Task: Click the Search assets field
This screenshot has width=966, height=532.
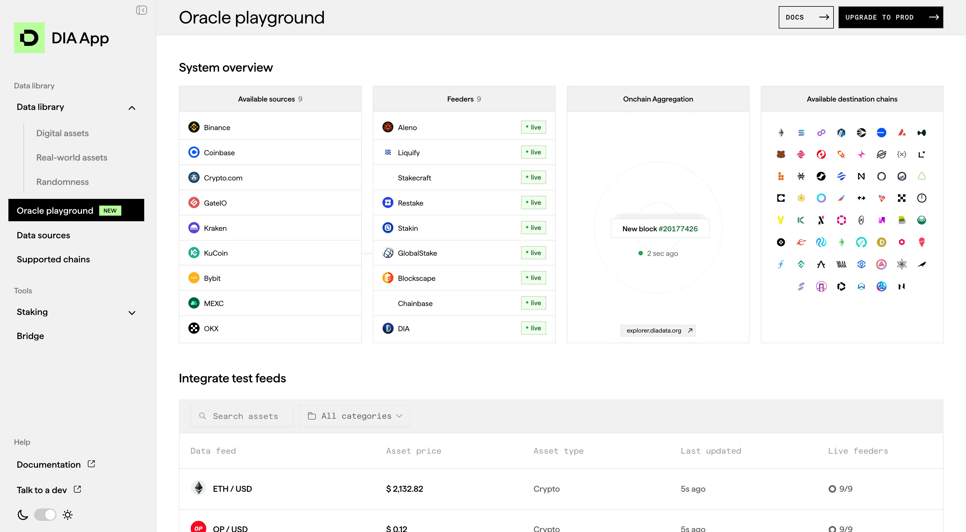Action: tap(246, 416)
